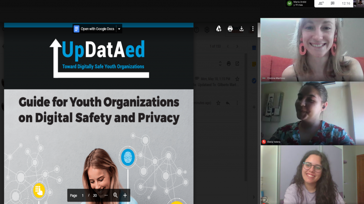
Task: Expand the Open with dropdown arrow
Action: [x=119, y=29]
